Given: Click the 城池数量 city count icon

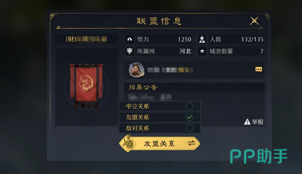Looking at the screenshot, I should [202, 51].
